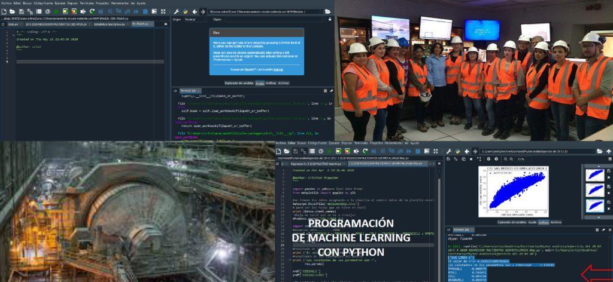Viewport: 613px width, 282px height.
Task: Switch to Estadistica descriptiva.py editor tab
Action: (111, 24)
